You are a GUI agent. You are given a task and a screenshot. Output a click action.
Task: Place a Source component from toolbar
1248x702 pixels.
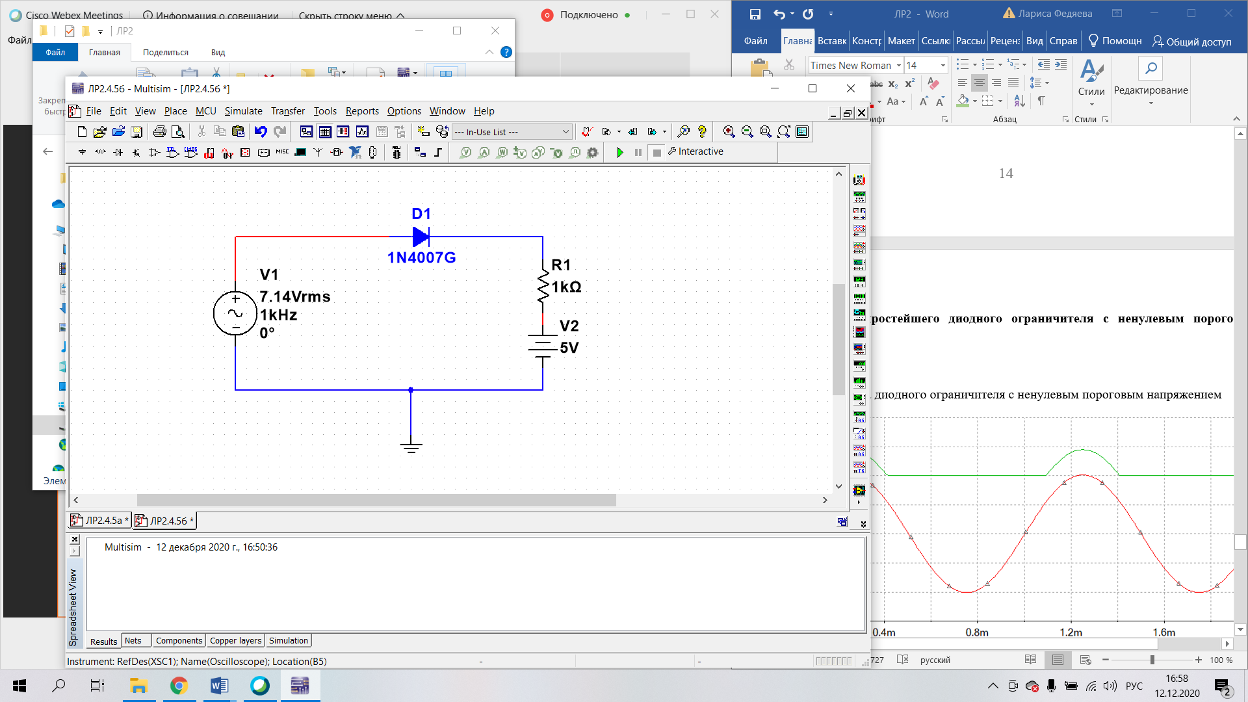pyautogui.click(x=82, y=152)
